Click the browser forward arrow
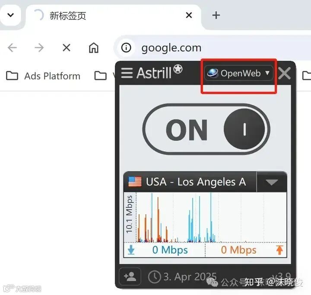This screenshot has height=295, width=311. (39, 48)
